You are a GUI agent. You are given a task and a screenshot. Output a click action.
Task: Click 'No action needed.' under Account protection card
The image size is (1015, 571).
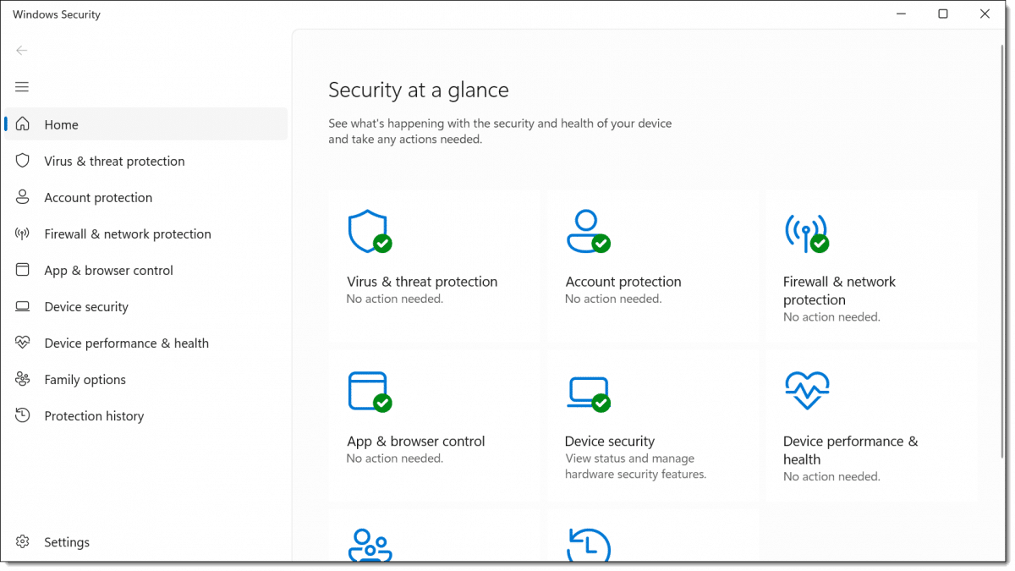click(613, 299)
